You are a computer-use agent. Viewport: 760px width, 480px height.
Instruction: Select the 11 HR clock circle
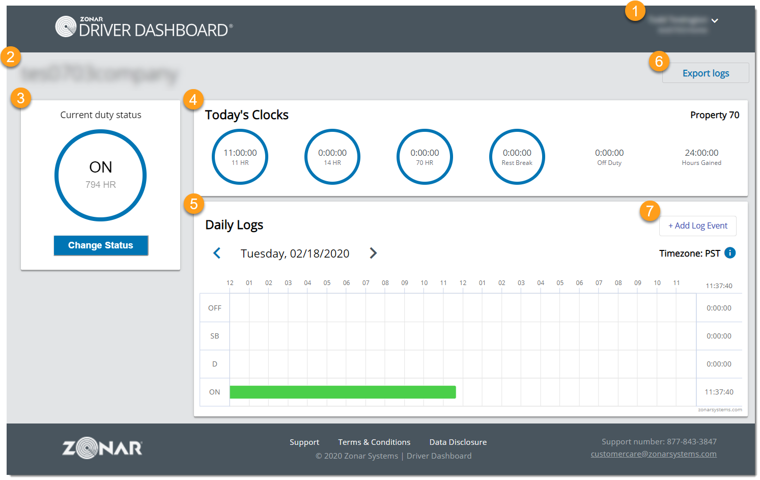240,157
